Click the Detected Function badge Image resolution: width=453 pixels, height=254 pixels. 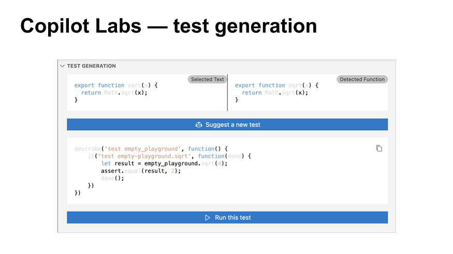click(x=362, y=80)
